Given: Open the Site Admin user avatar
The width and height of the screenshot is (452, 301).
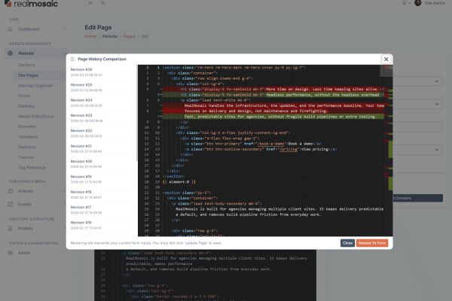Looking at the screenshot, I should (x=418, y=4).
